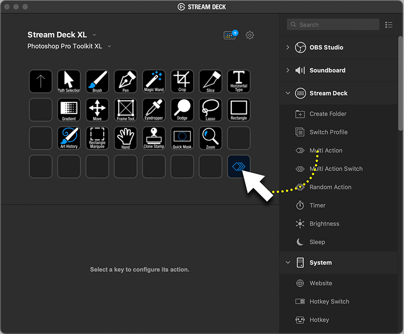The image size is (404, 334).
Task: Expand the Soundboard category
Action: [x=288, y=70]
